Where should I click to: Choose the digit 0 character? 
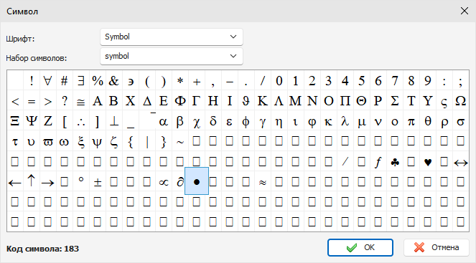(x=279, y=81)
